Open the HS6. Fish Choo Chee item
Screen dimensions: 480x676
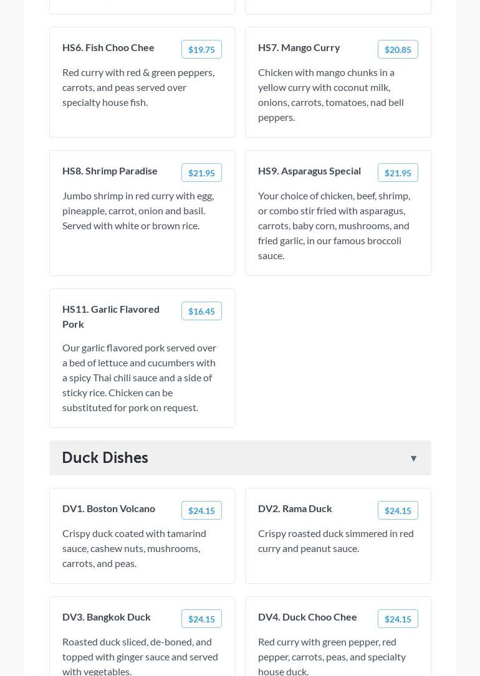click(108, 47)
